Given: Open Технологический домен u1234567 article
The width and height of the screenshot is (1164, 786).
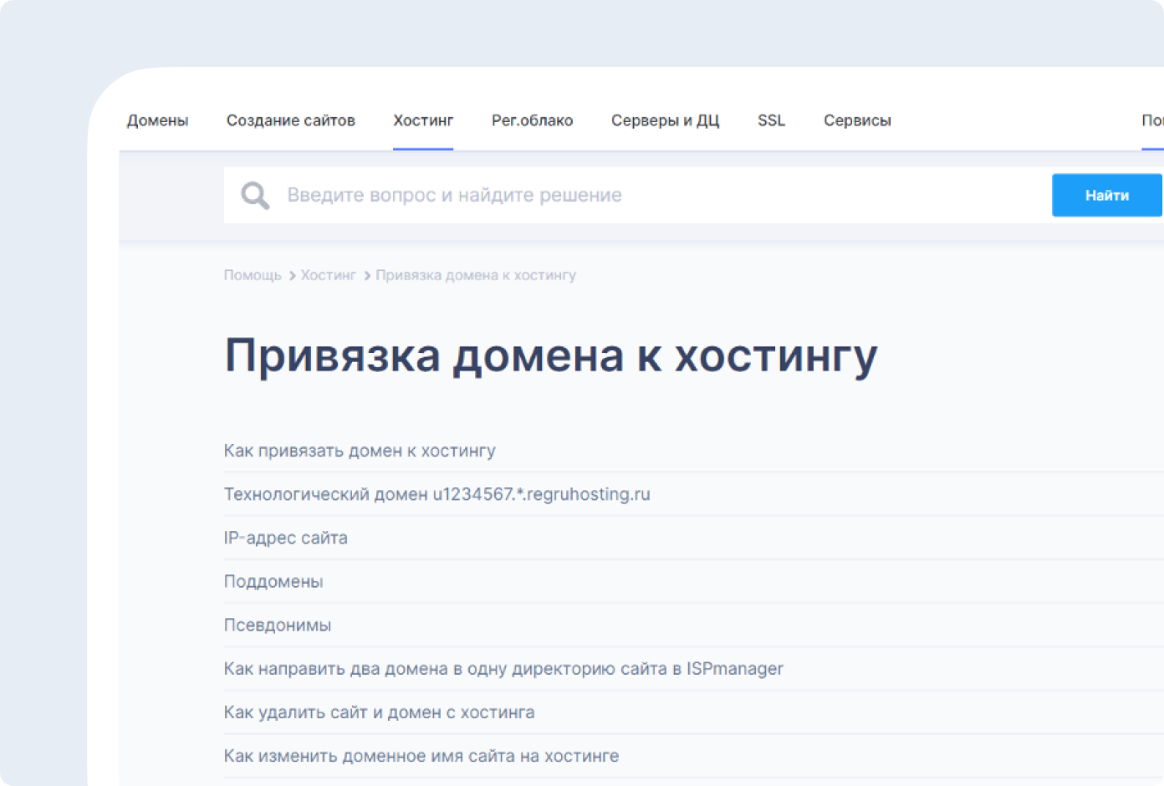Looking at the screenshot, I should pyautogui.click(x=436, y=494).
